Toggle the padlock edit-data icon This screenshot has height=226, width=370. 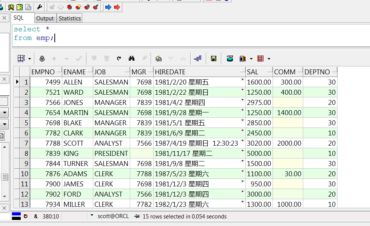coord(42,58)
